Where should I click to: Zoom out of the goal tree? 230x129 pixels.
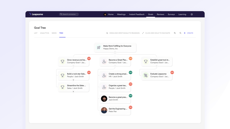tap(180, 33)
